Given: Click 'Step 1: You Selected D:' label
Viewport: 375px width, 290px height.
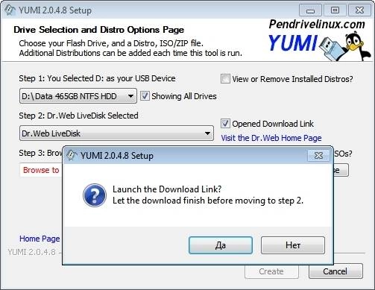Looking at the screenshot, I should click(97, 78).
